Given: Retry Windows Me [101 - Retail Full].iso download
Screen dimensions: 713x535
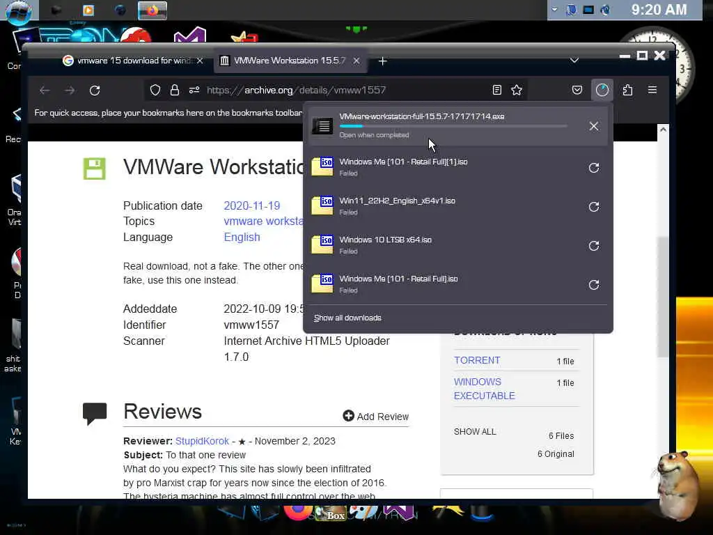Looking at the screenshot, I should tap(594, 285).
